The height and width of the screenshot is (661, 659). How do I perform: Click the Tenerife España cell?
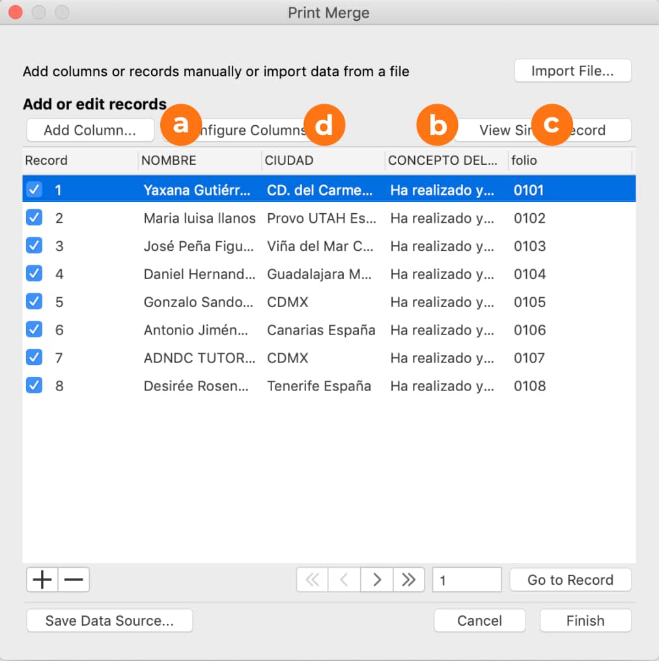click(319, 386)
